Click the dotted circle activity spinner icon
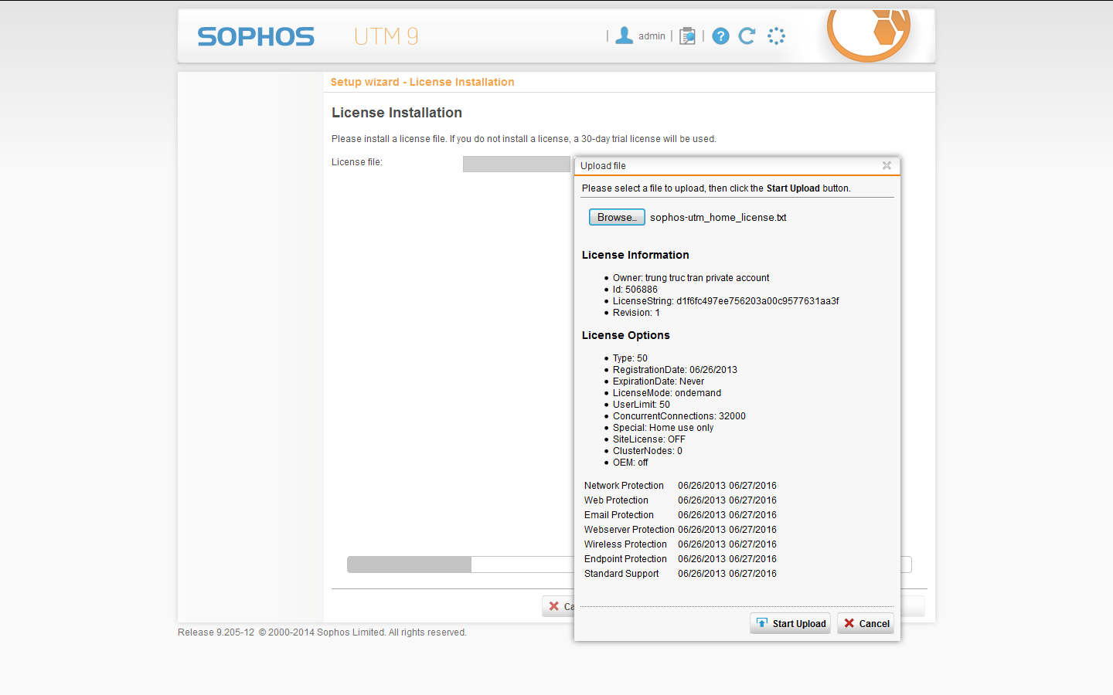This screenshot has height=695, width=1113. tap(776, 36)
